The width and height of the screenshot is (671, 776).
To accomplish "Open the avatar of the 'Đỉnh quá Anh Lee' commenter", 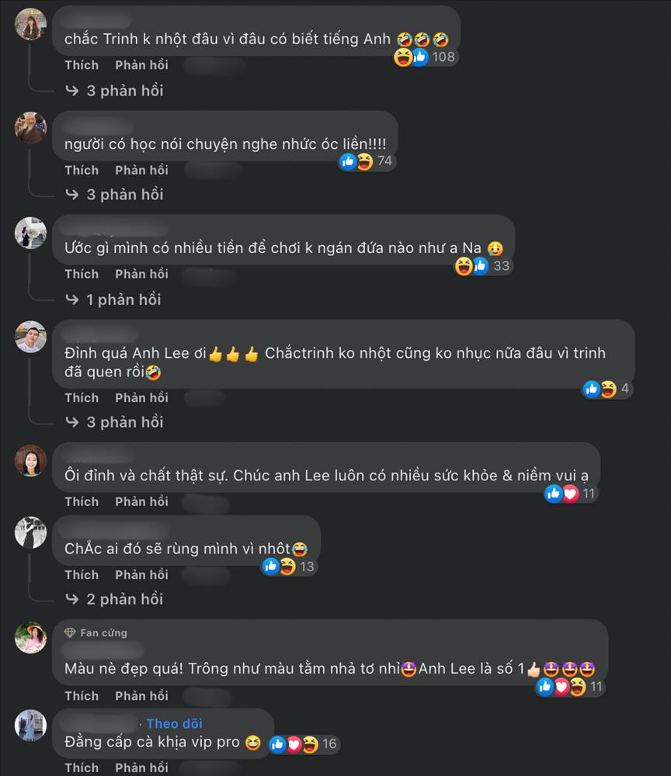I will [31, 337].
